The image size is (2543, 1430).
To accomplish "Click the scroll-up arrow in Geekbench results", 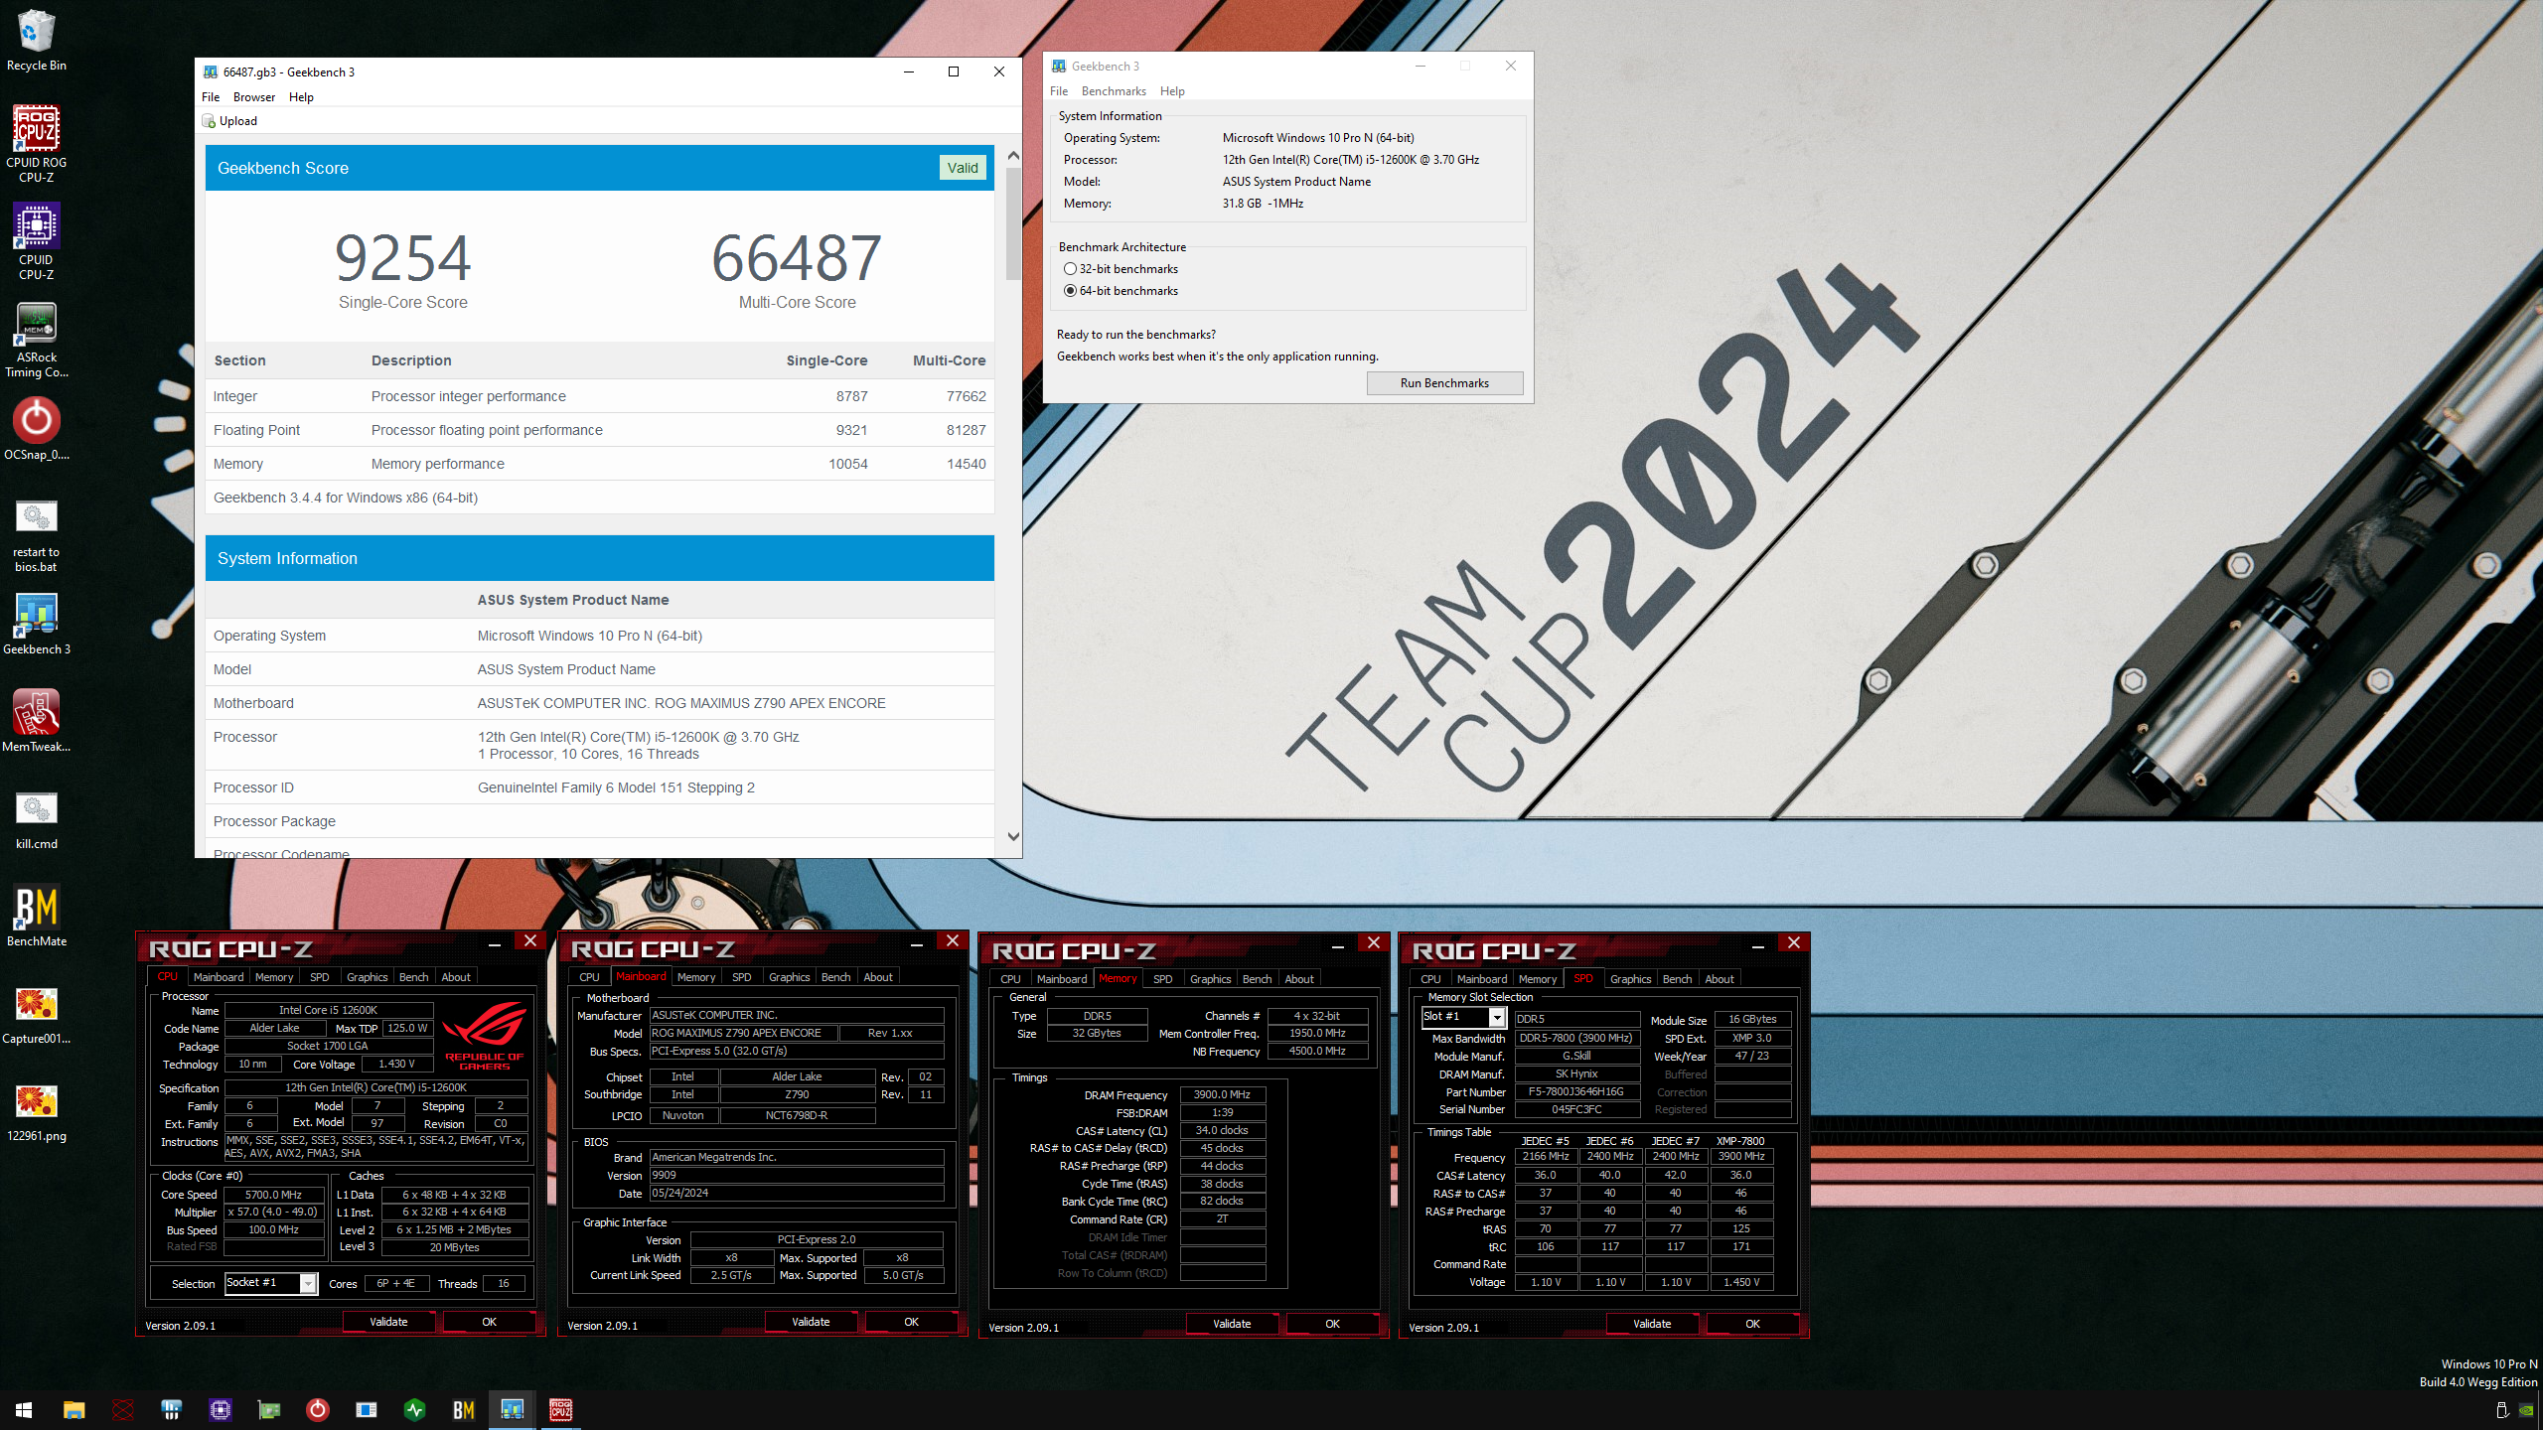I will (x=1013, y=156).
